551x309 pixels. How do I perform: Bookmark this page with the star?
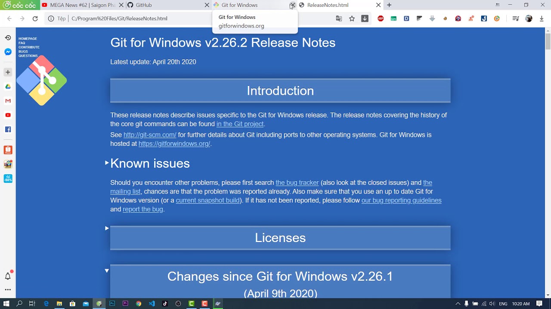[352, 18]
